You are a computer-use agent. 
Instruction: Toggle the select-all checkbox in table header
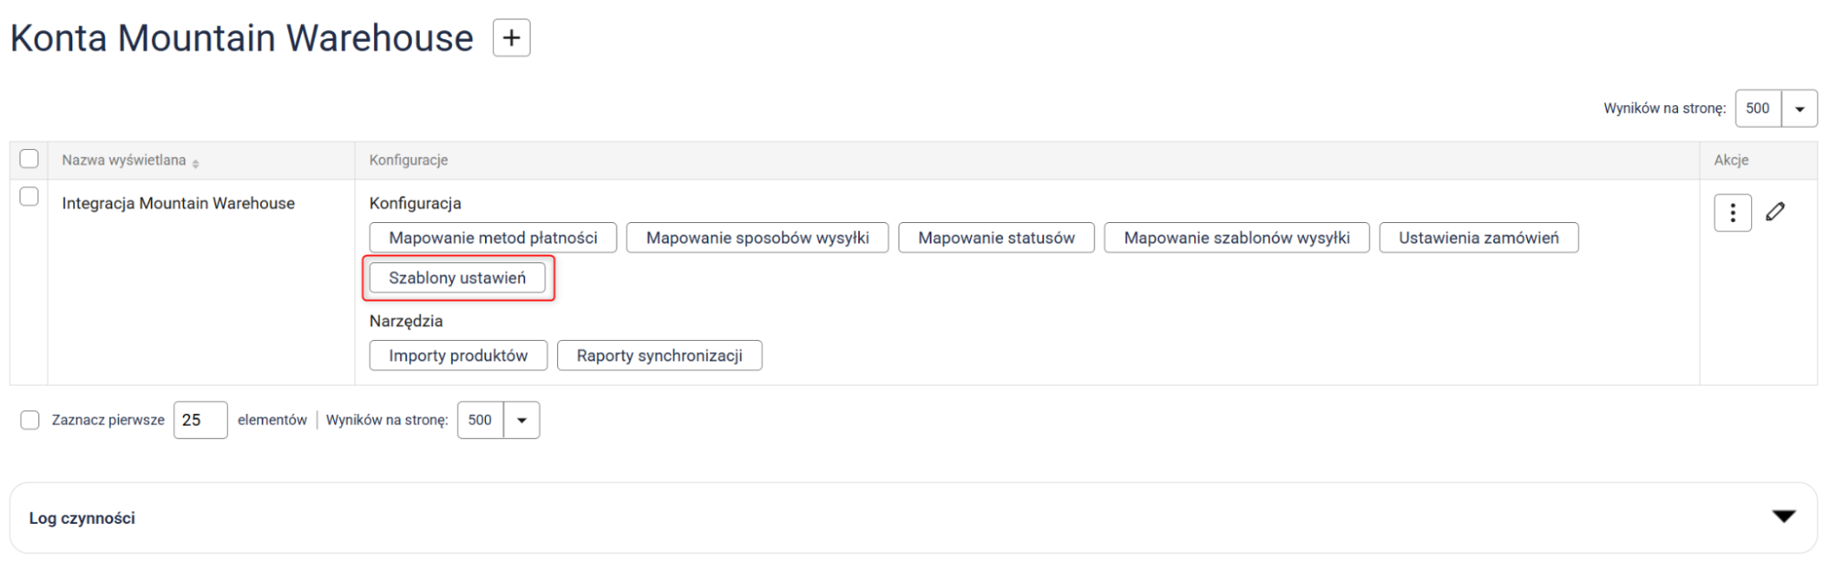29,159
